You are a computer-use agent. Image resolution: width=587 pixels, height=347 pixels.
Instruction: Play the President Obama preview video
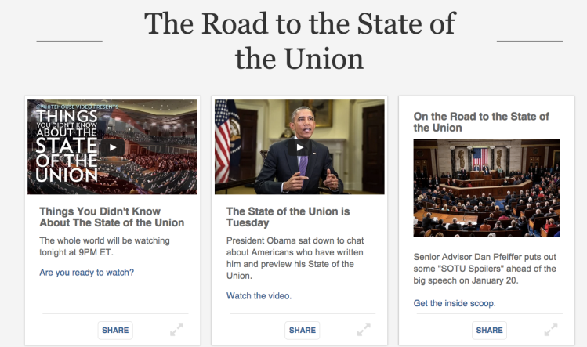[x=299, y=147]
